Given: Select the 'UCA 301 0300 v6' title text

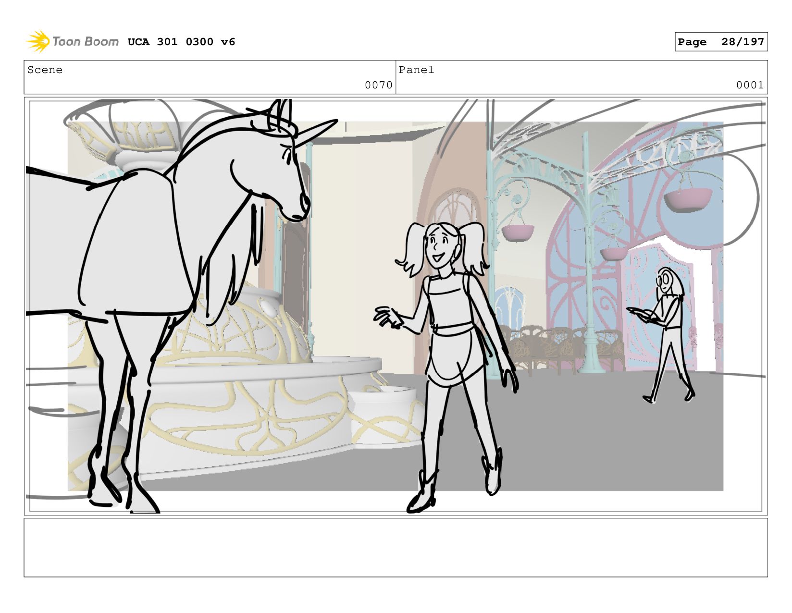Looking at the screenshot, I should tap(181, 42).
